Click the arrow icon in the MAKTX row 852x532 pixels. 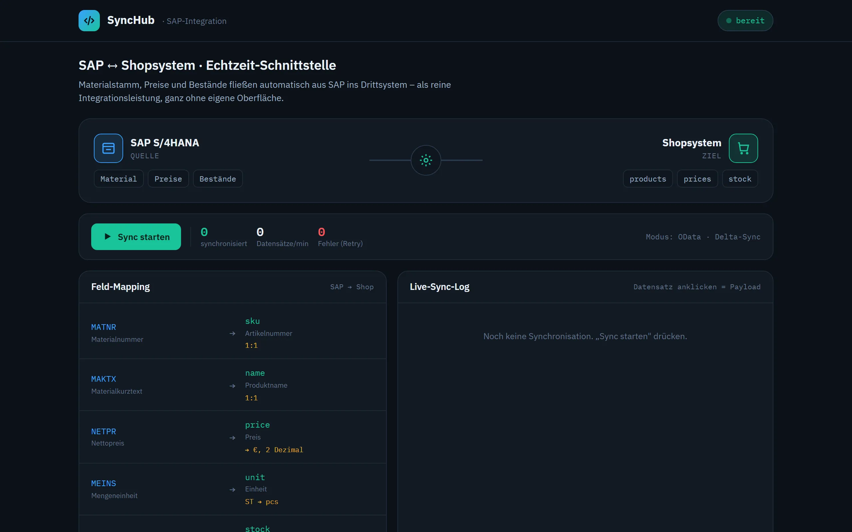click(232, 386)
